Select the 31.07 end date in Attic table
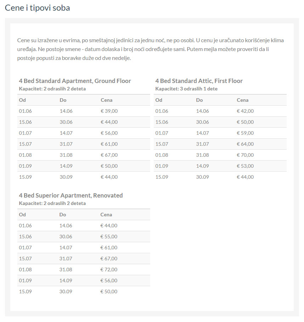304x322 pixels. (202, 144)
